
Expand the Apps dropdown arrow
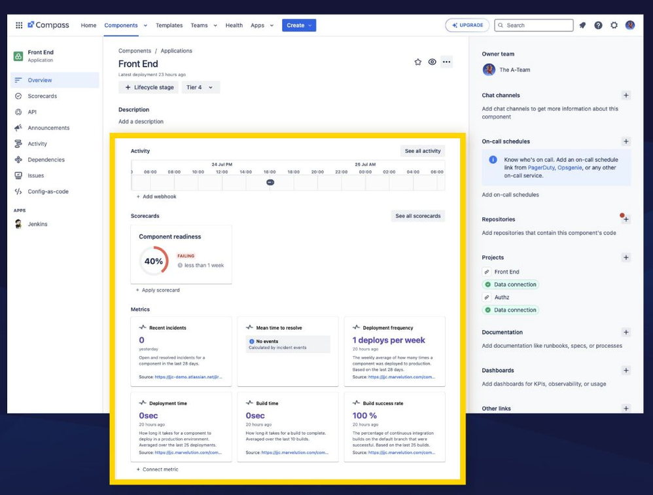tap(272, 26)
